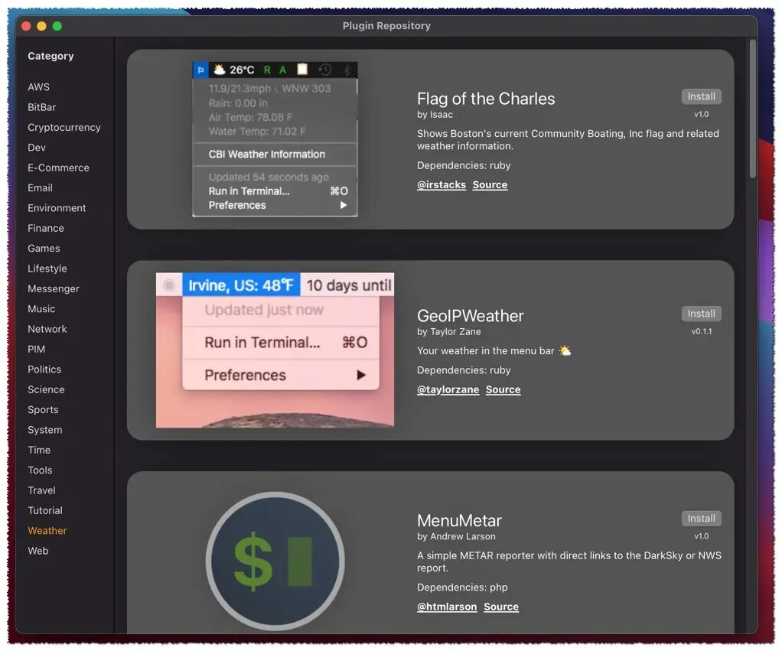Image resolution: width=782 pixels, height=651 pixels.
Task: Open the Tools category
Action: coord(40,470)
